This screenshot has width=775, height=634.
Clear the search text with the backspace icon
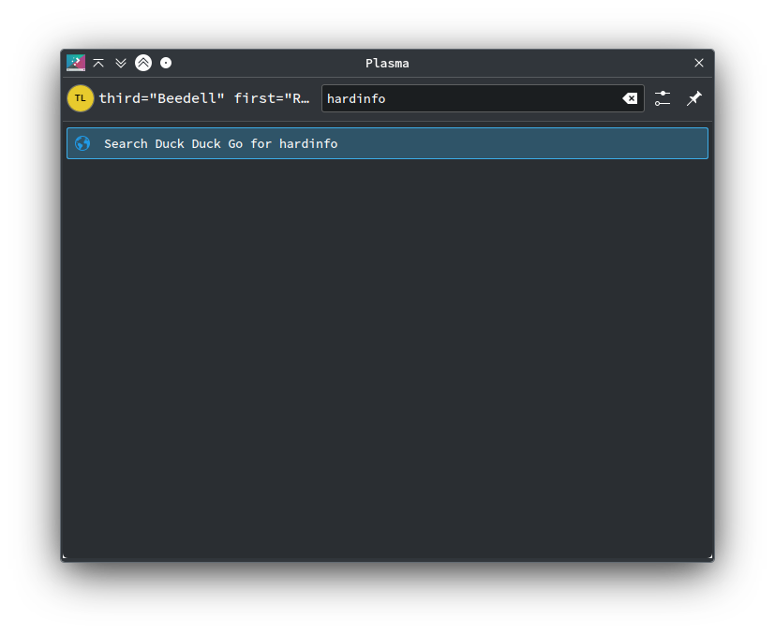click(630, 98)
